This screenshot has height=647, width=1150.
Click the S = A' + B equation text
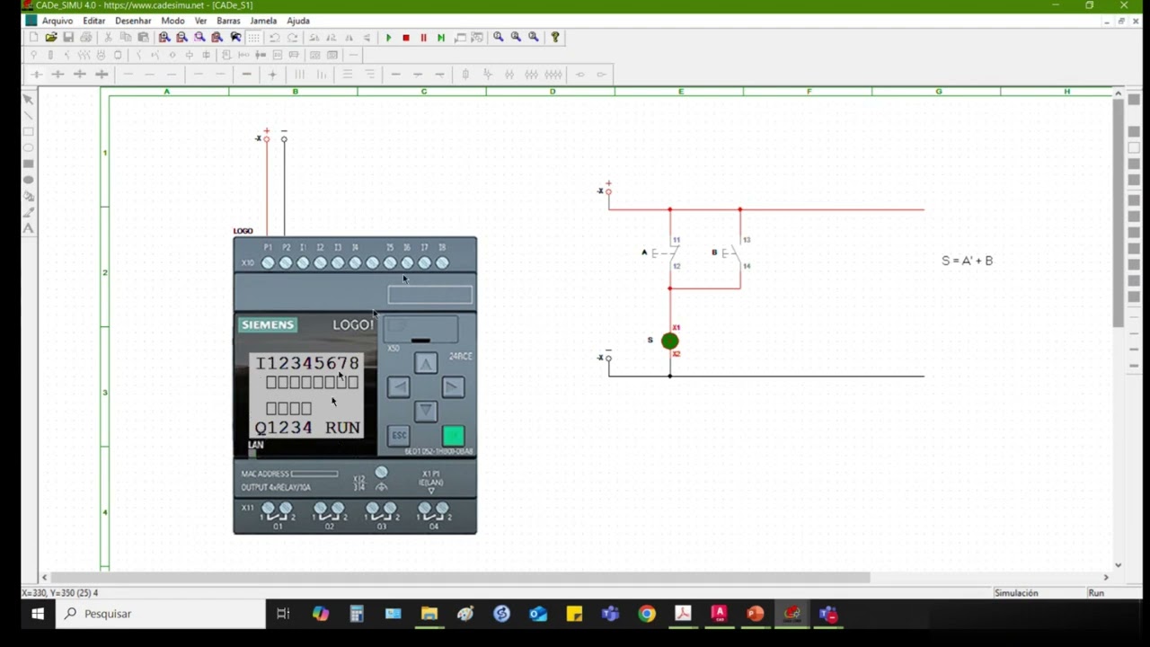pos(968,261)
